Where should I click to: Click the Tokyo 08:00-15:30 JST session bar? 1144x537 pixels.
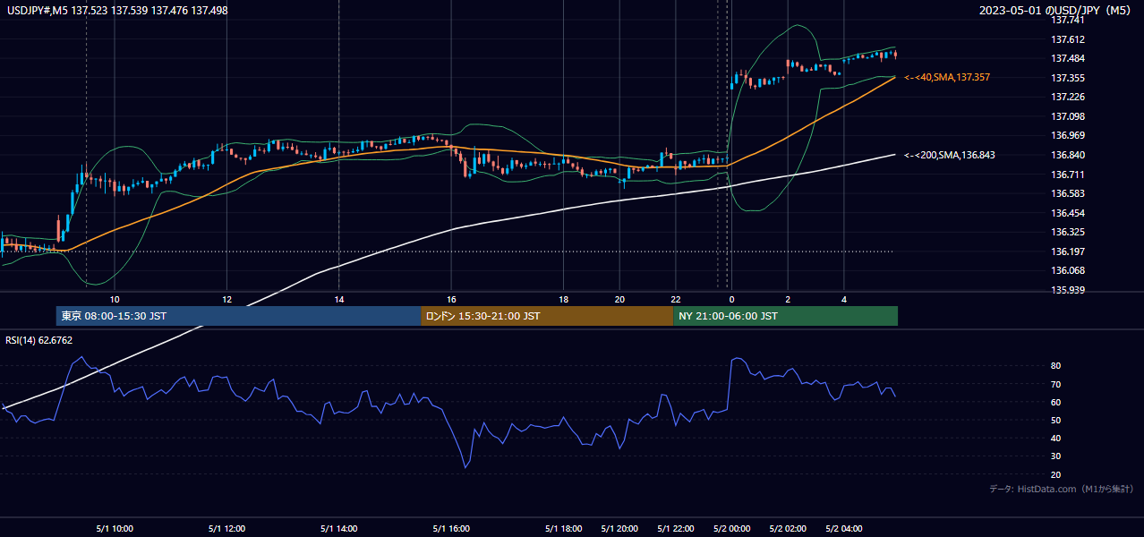[238, 316]
